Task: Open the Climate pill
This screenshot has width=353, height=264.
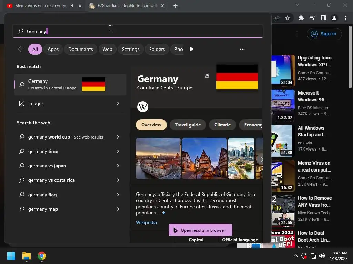Action: tap(222, 125)
